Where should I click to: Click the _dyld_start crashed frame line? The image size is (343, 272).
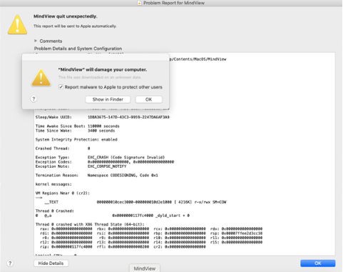point(113,216)
